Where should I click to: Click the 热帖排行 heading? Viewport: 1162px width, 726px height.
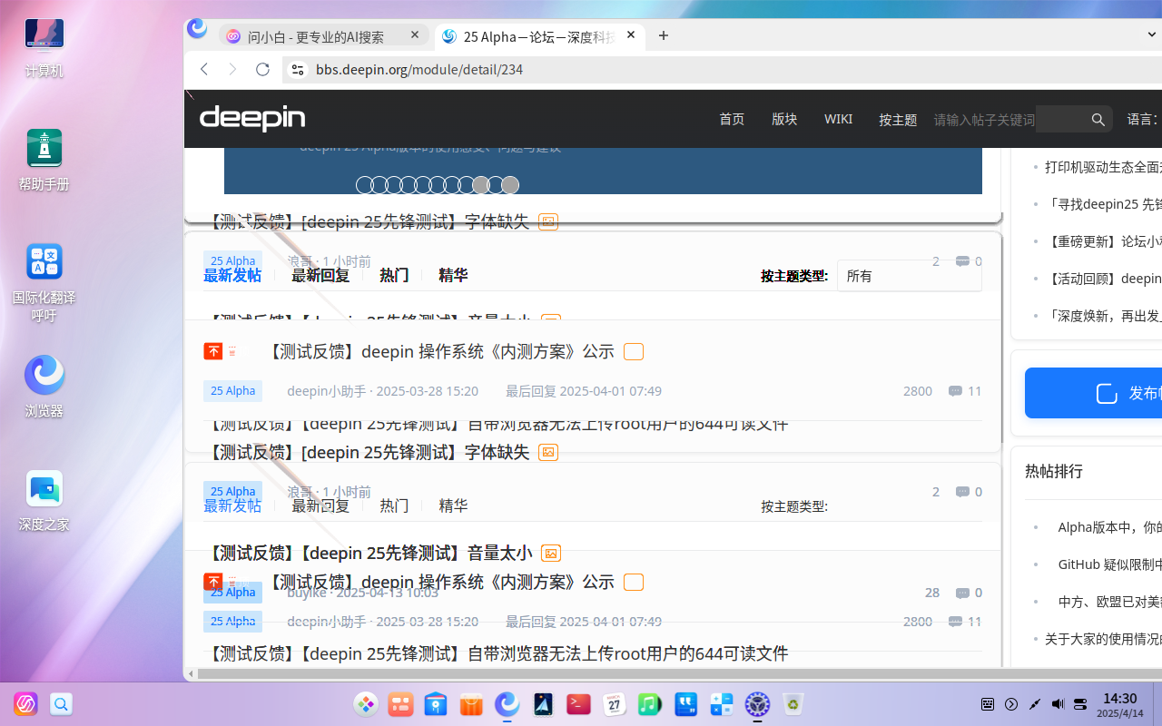(x=1054, y=471)
